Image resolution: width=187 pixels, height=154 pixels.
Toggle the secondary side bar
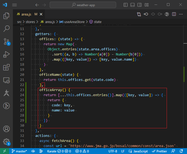click(x=140, y=5)
